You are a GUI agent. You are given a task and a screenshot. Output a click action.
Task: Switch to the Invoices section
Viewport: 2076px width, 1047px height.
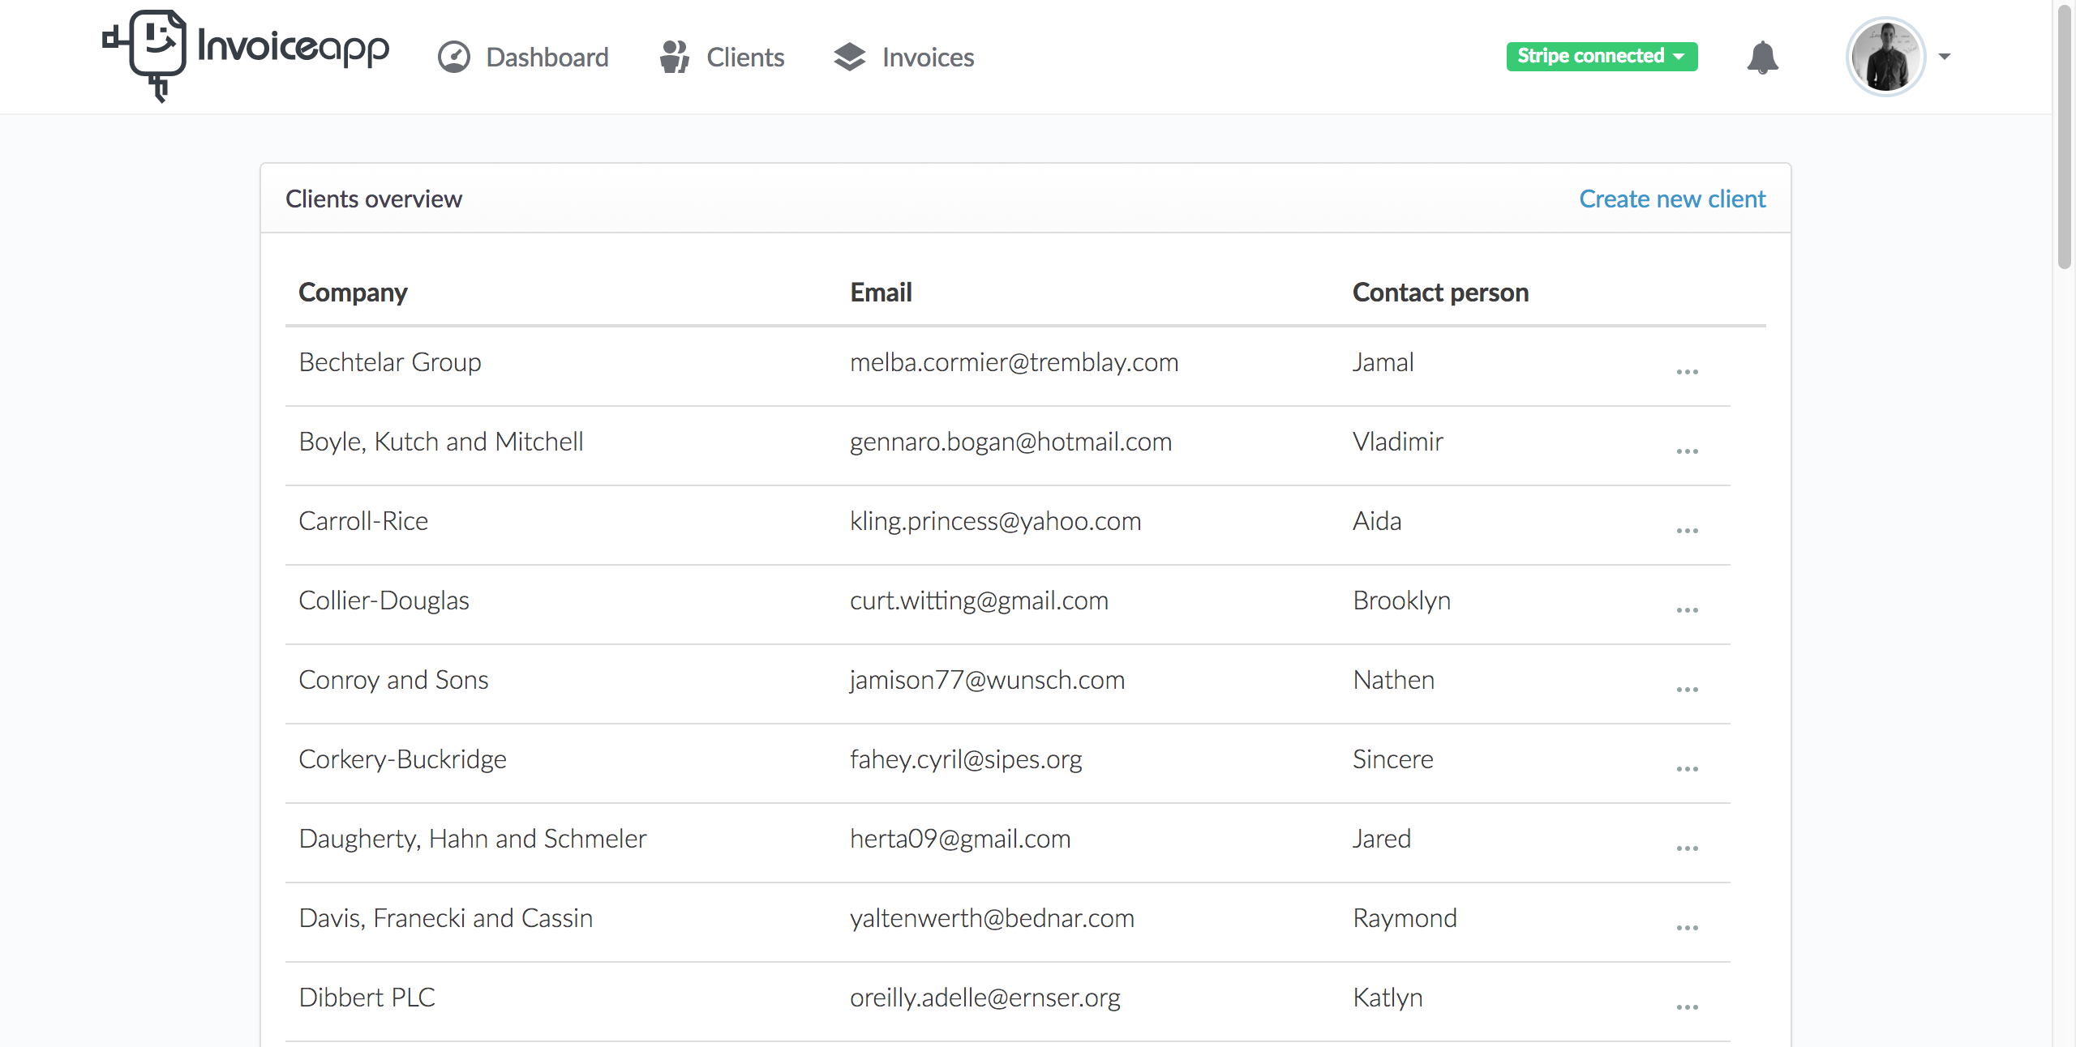[x=928, y=57]
